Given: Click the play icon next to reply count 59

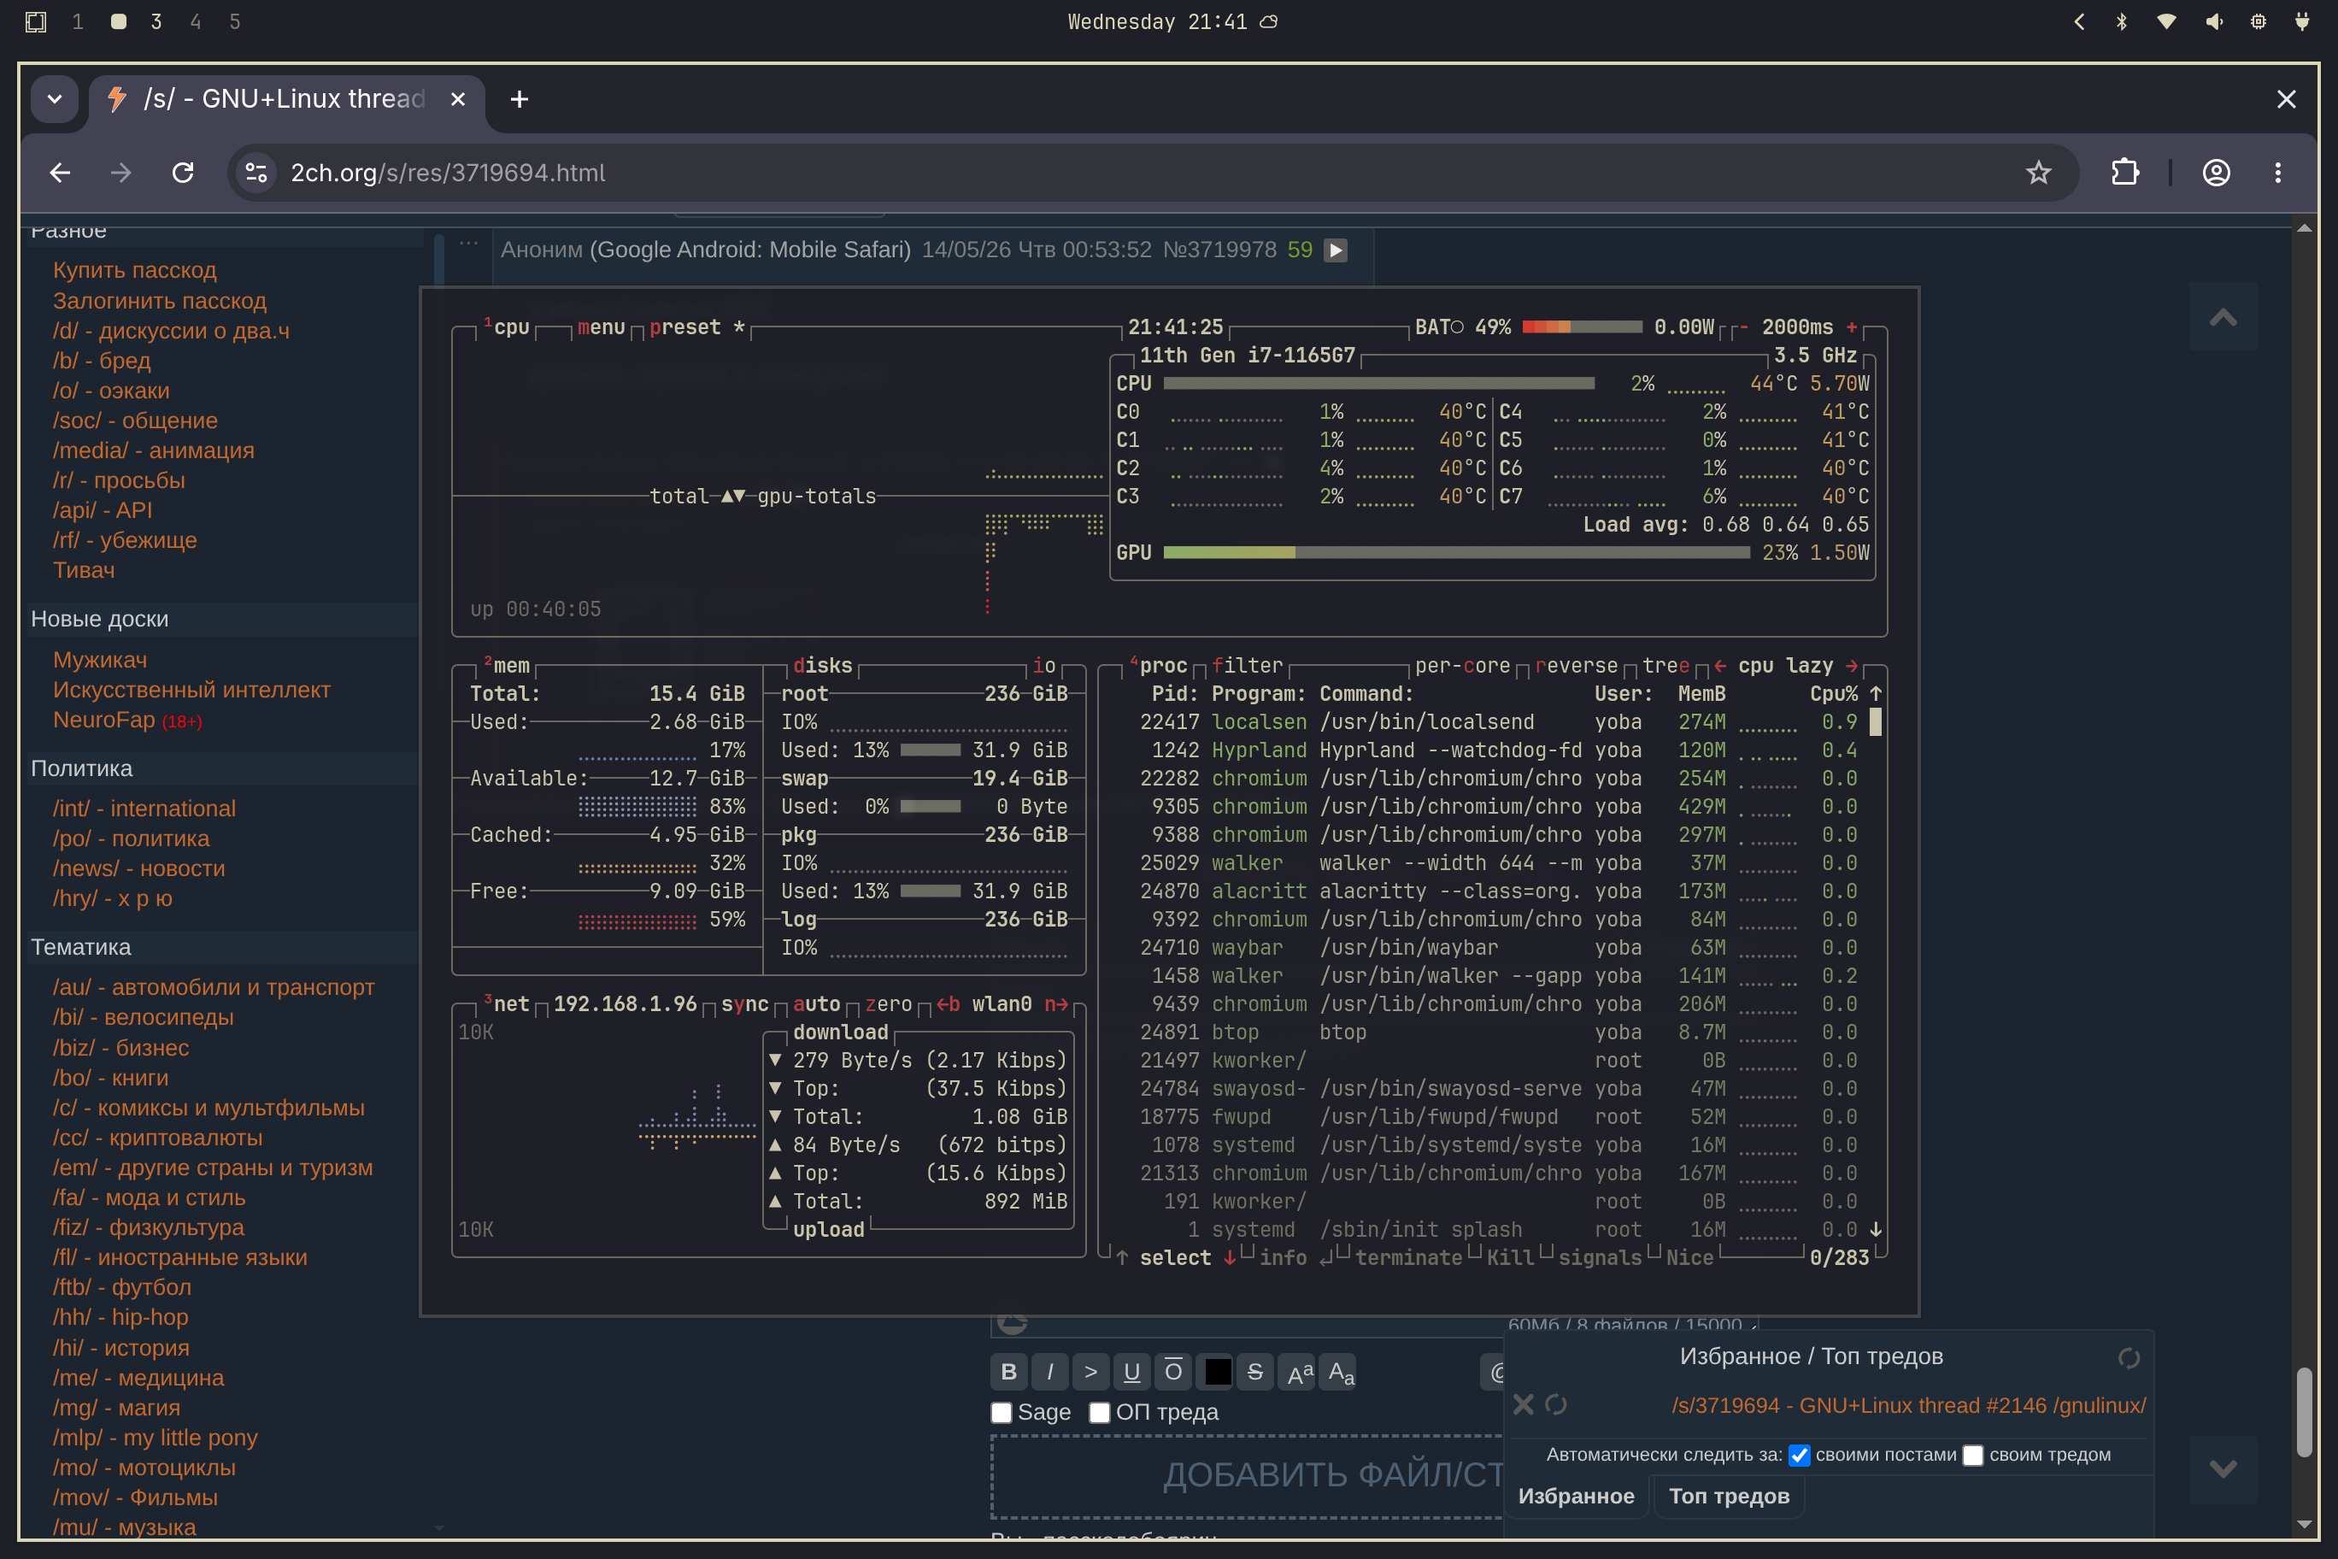Looking at the screenshot, I should (x=1336, y=250).
